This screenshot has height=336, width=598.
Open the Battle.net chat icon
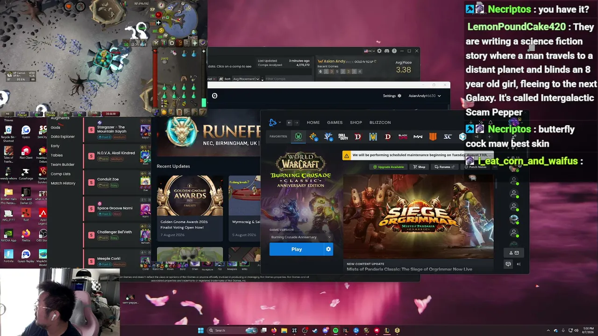[x=508, y=264]
